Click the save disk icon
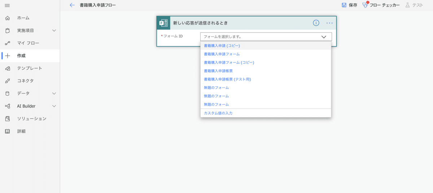This screenshot has width=433, height=193. click(344, 5)
